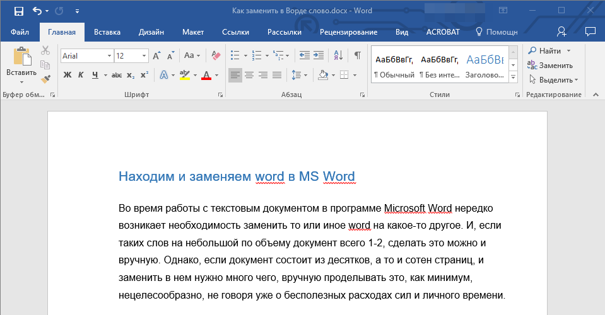Click the Sort A-Z icon
Image resolution: width=605 pixels, height=315 pixels.
click(x=338, y=55)
